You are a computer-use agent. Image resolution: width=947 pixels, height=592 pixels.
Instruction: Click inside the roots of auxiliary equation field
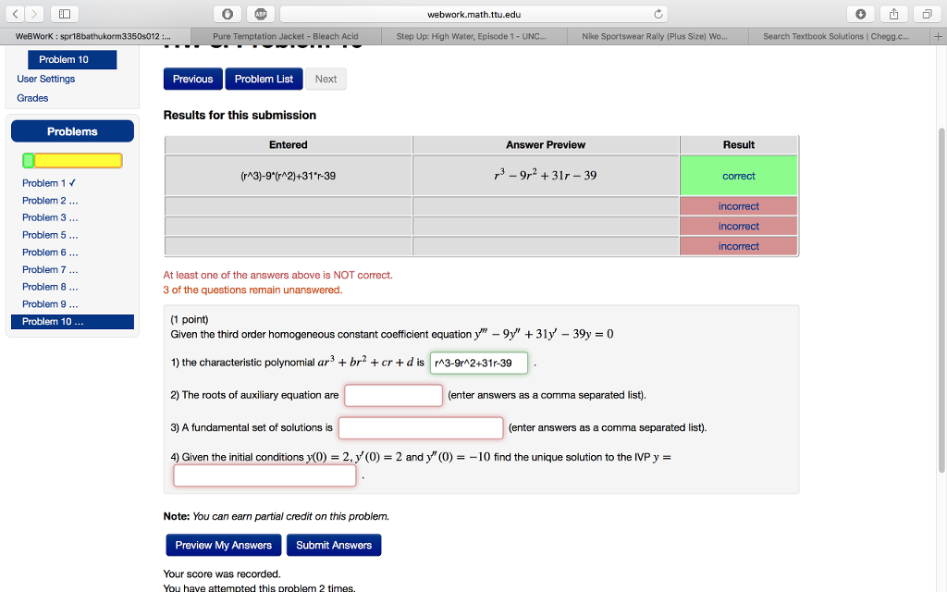392,395
